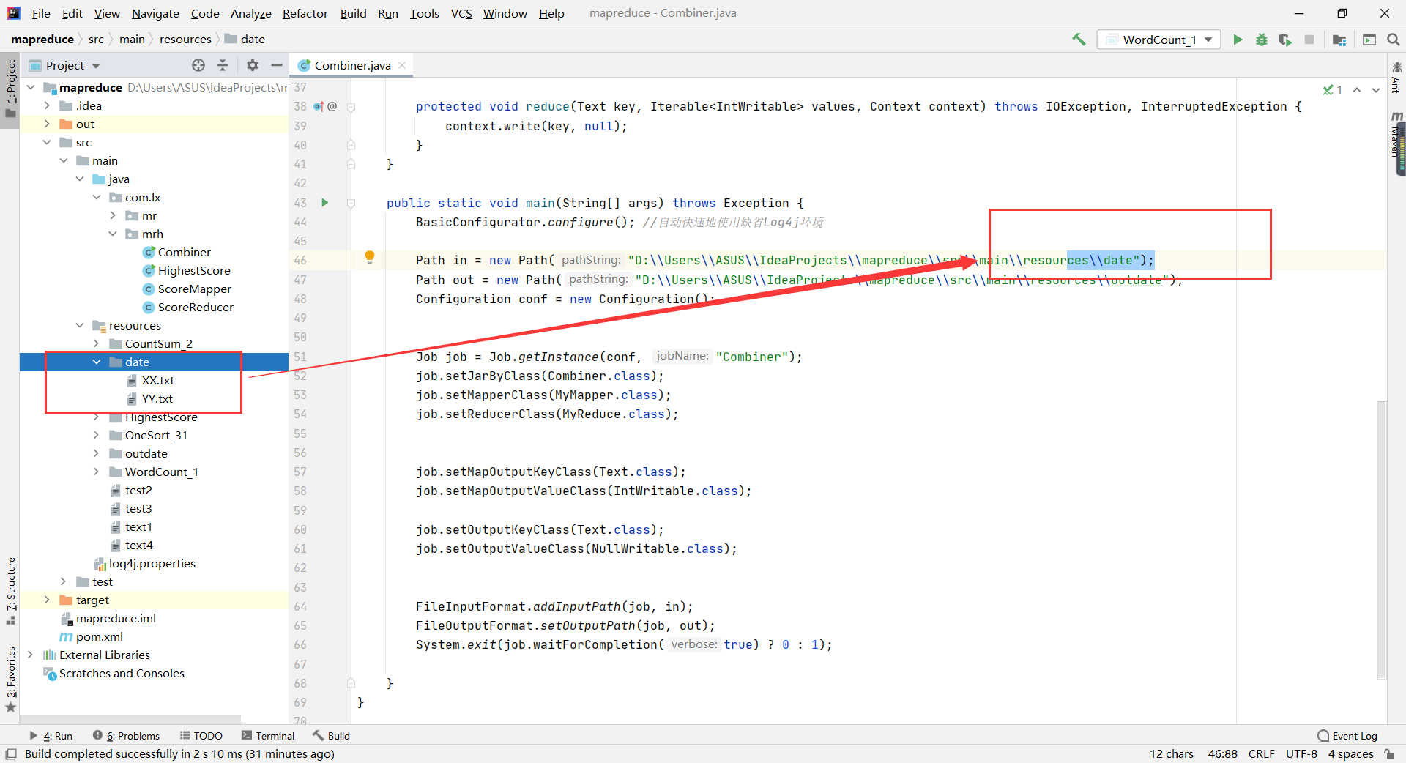Image resolution: width=1406 pixels, height=763 pixels.
Task: Go to next highlighted error arrow
Action: tap(1376, 89)
